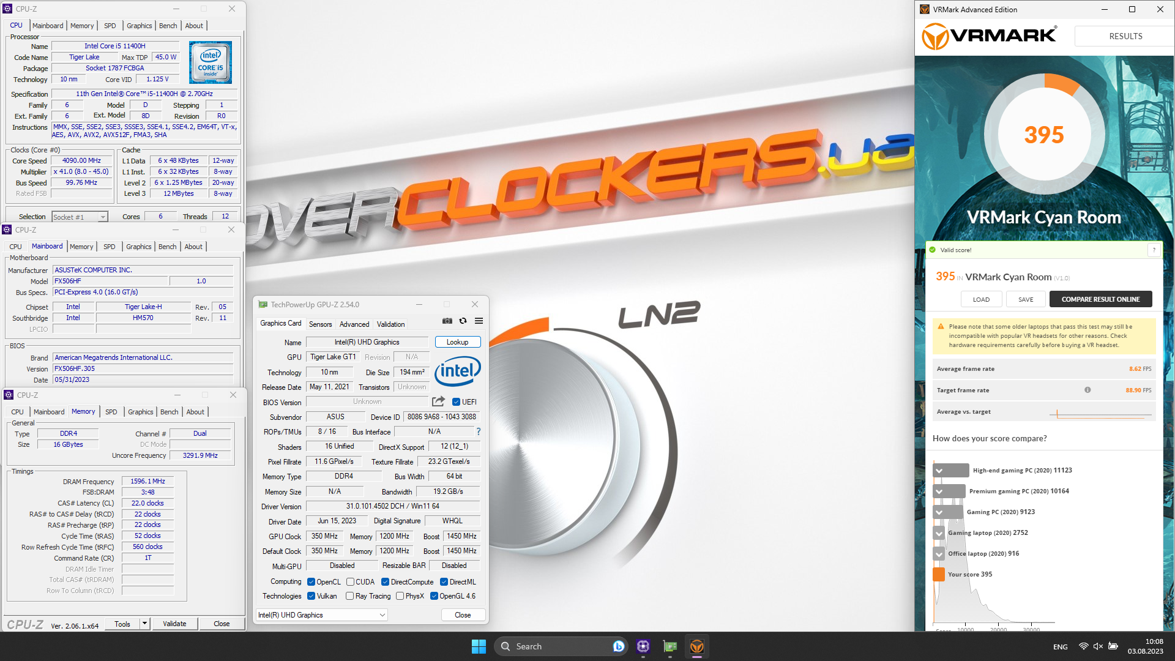Expand Office laptop (2020) comparison

[939, 554]
